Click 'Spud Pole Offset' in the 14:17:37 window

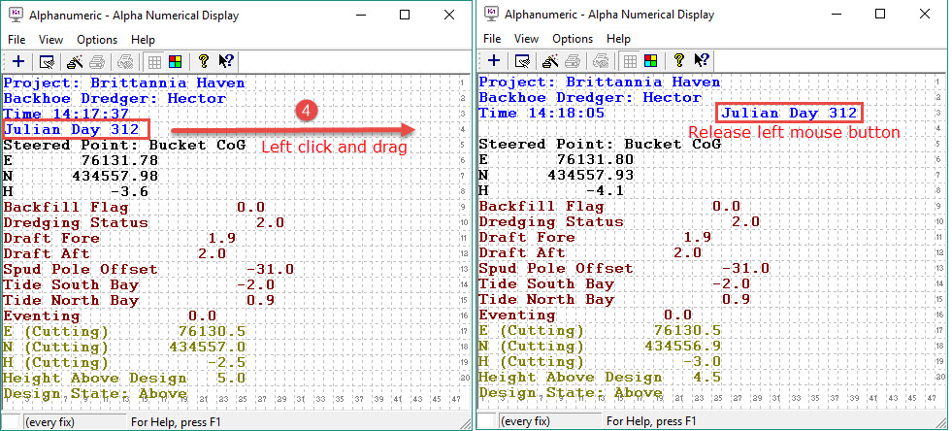pyautogui.click(x=81, y=269)
